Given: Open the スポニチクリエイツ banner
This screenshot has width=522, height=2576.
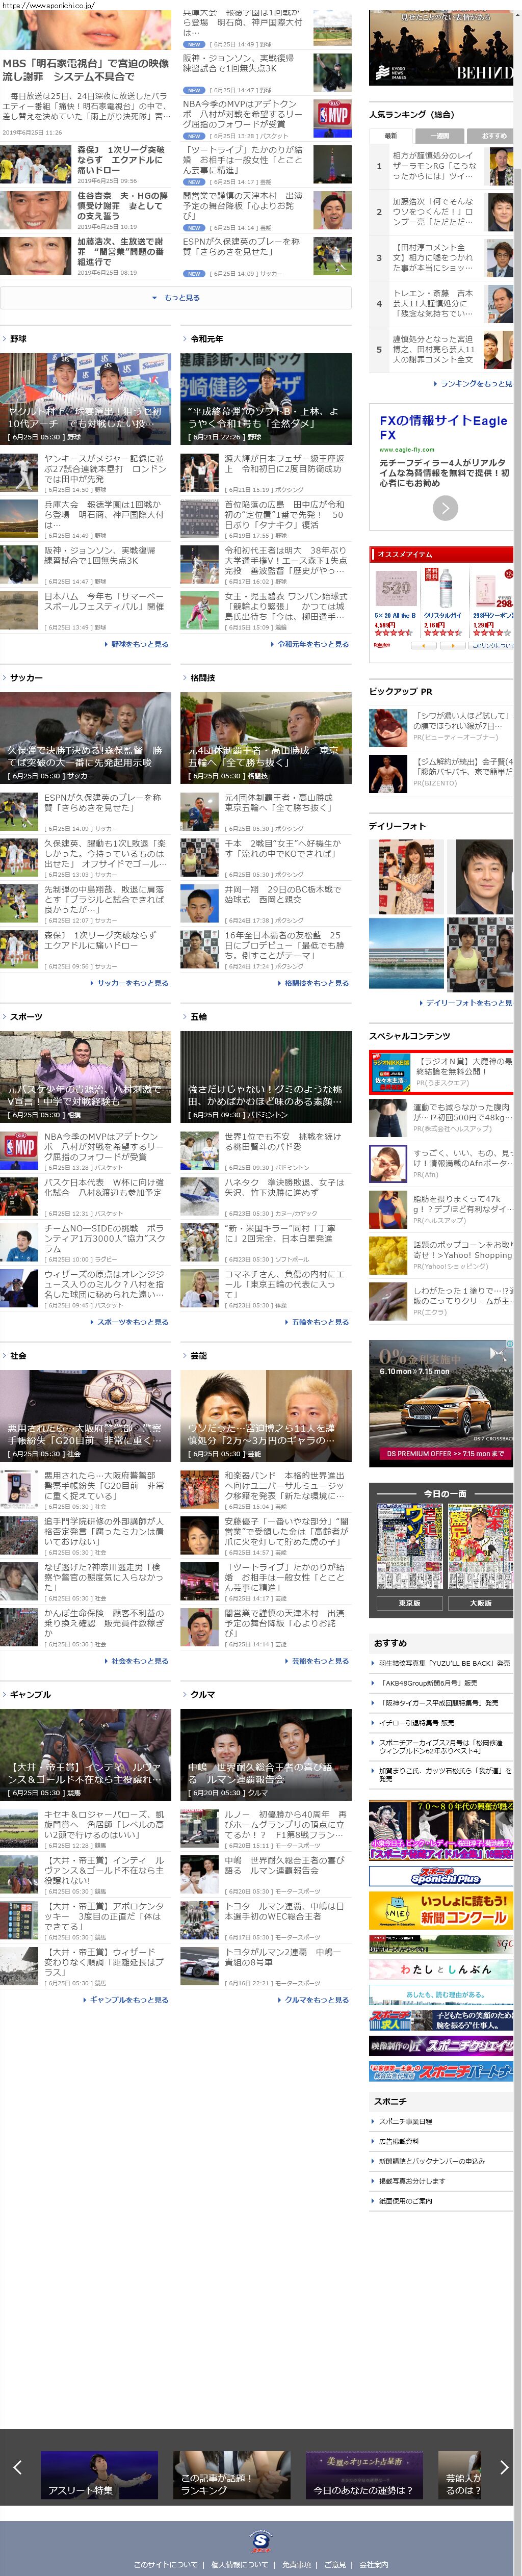Looking at the screenshot, I should click(441, 2046).
